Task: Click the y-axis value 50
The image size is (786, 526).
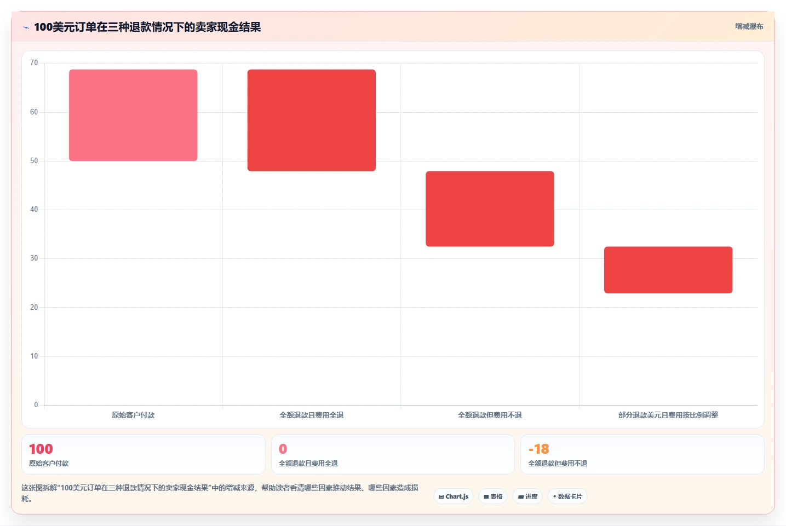Action: click(34, 161)
